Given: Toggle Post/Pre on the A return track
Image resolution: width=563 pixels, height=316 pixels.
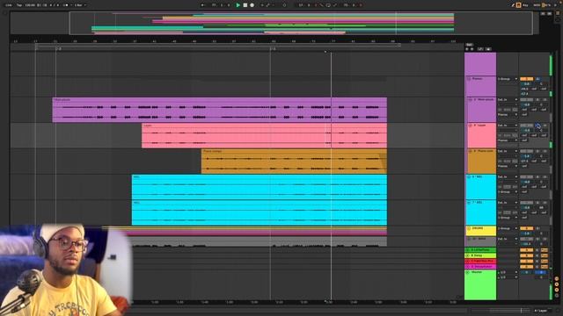Looking at the screenshot, I should pyautogui.click(x=545, y=250).
